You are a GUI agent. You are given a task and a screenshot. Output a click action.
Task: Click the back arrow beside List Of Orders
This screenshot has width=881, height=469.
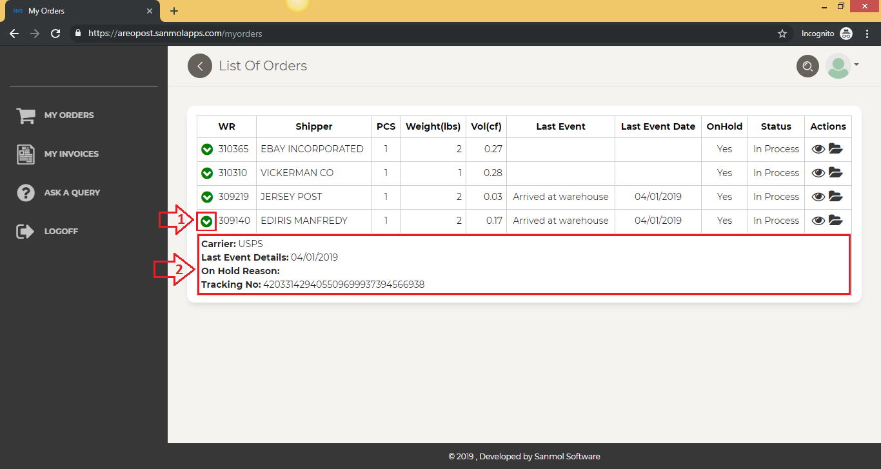[x=200, y=66]
